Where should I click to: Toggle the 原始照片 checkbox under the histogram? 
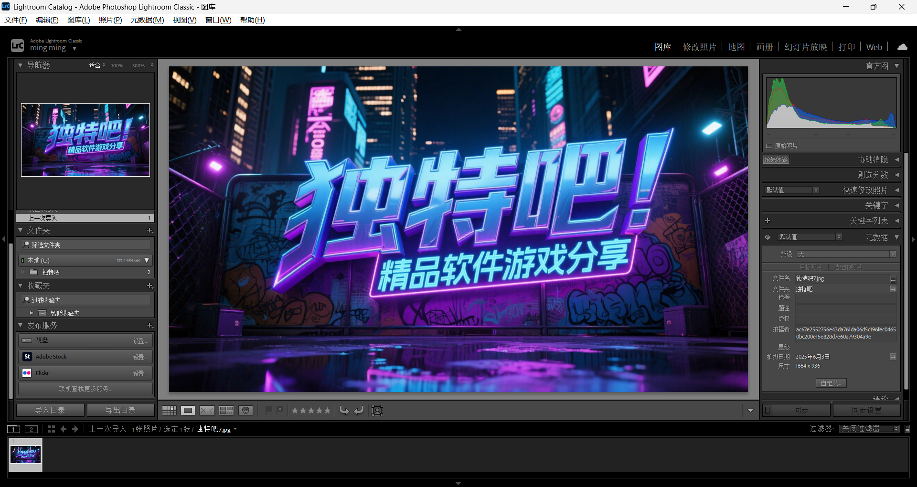[769, 146]
